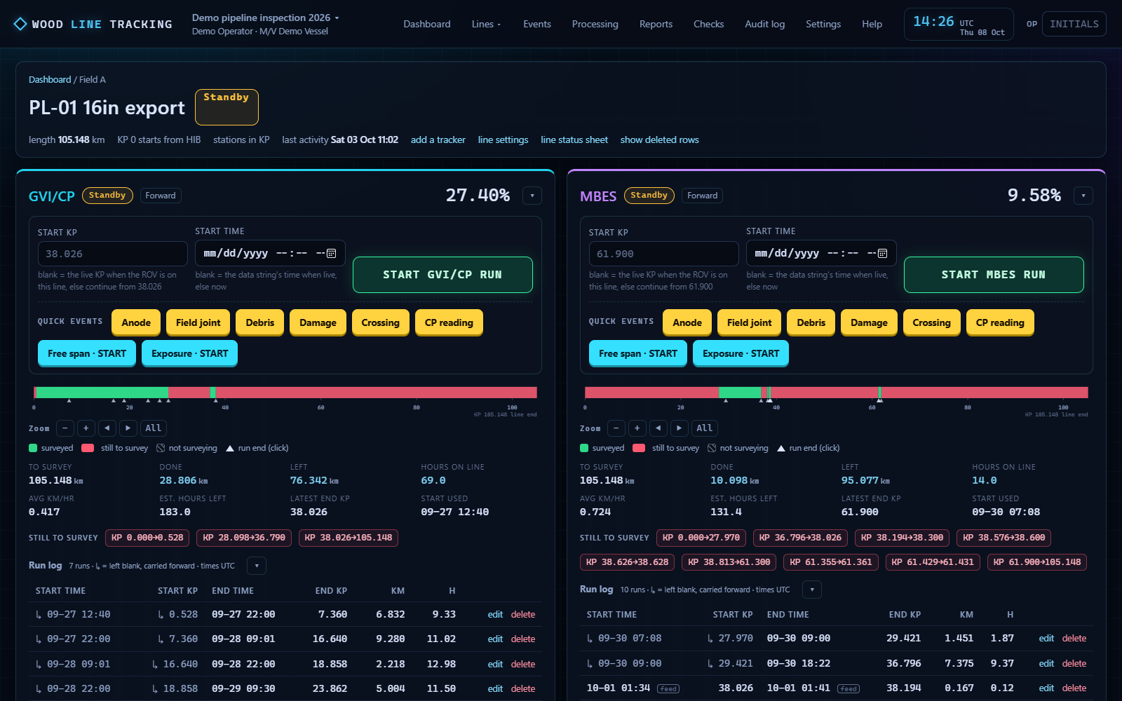Zoom in on the MBES progress bar
Screen dimensions: 1122x701
coord(637,428)
